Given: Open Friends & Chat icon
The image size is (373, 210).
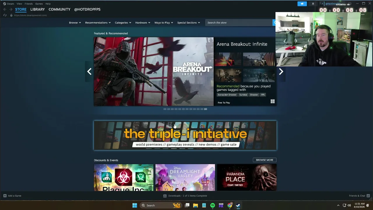Looking at the screenshot, I should (x=368, y=196).
